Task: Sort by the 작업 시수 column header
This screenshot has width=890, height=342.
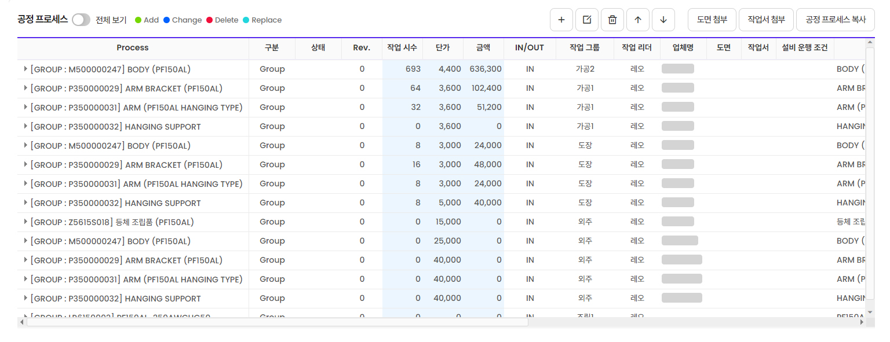Action: click(402, 47)
